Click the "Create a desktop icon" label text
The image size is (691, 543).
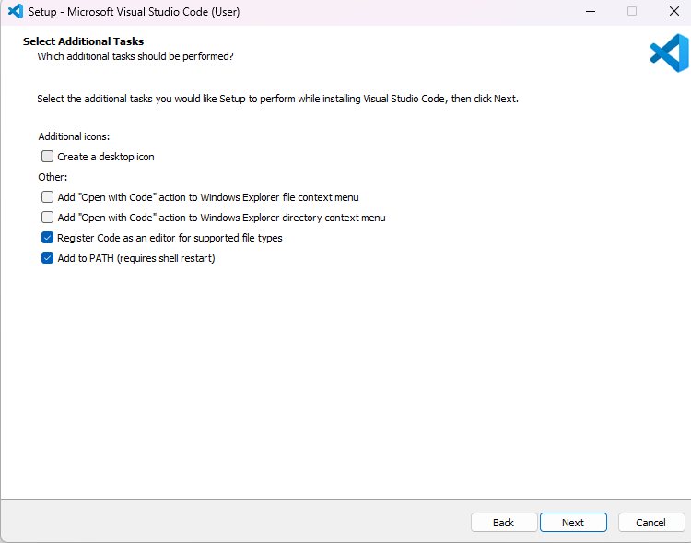(x=106, y=157)
